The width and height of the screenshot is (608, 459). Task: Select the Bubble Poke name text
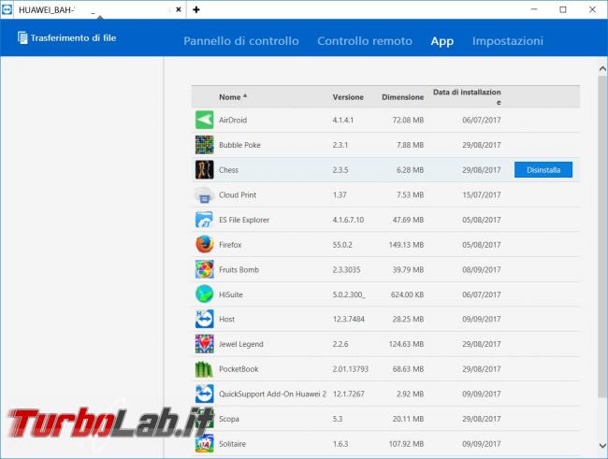click(239, 145)
